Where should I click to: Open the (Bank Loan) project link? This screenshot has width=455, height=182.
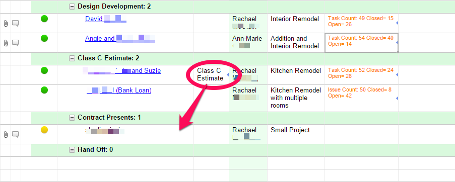[x=119, y=90]
